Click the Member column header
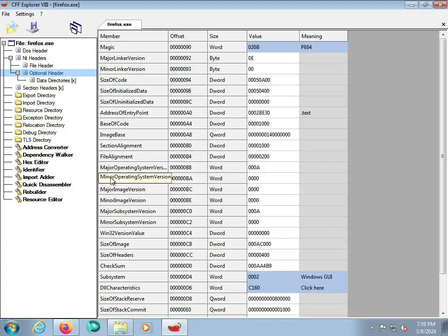Viewport: 448px width, 336px height. pyautogui.click(x=133, y=36)
